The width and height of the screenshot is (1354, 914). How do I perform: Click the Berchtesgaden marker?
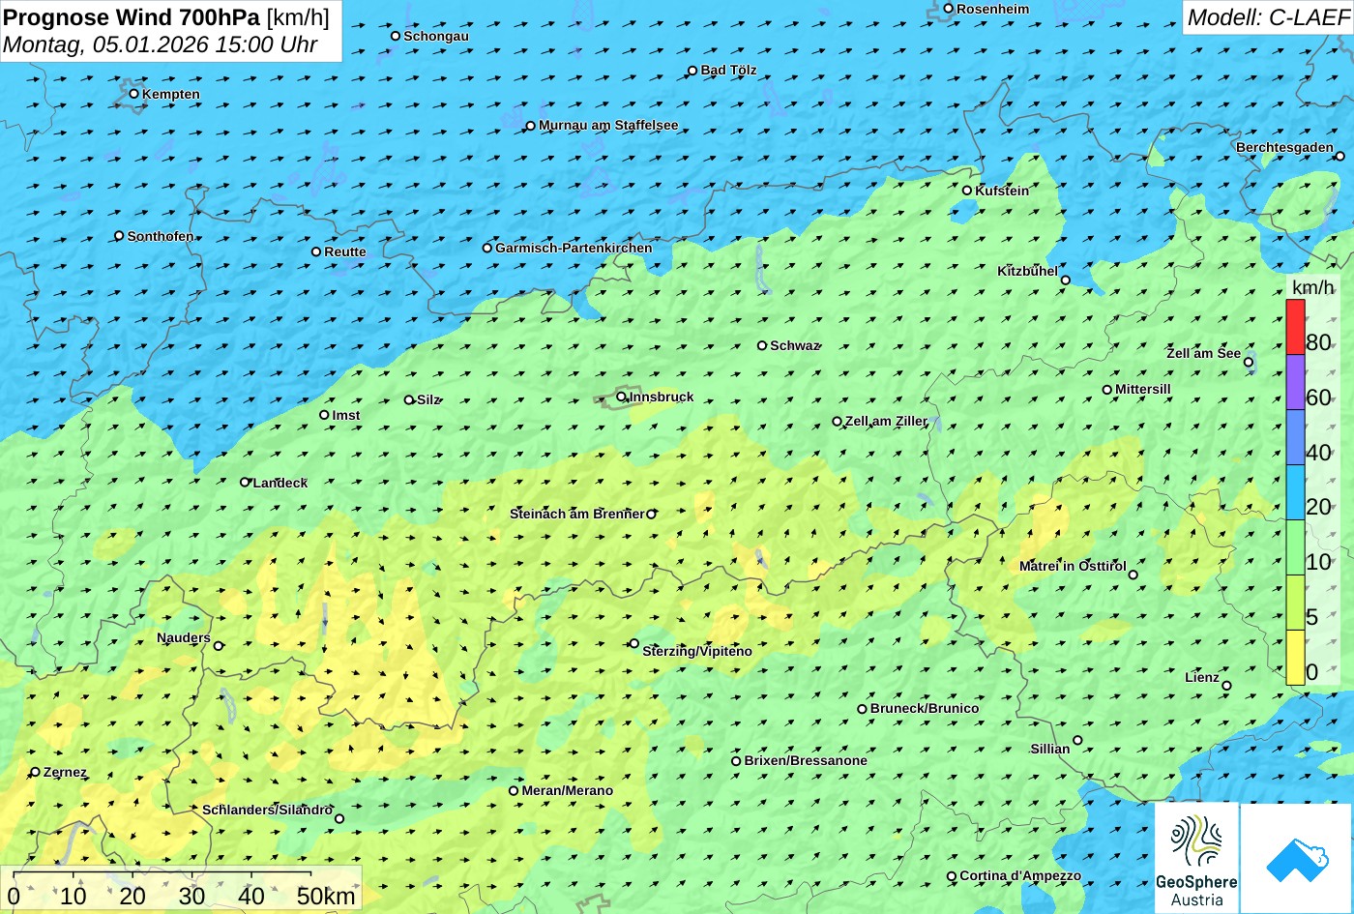pyautogui.click(x=1340, y=156)
